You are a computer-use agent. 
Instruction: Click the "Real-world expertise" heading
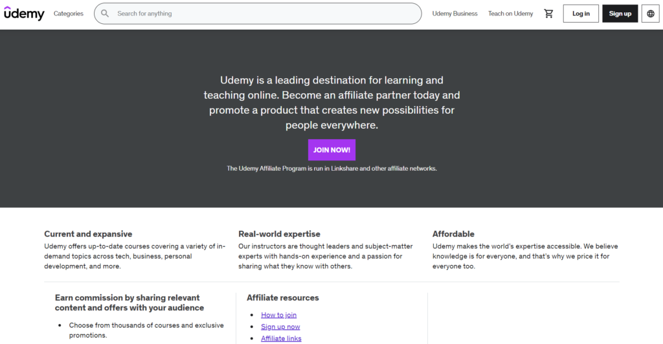279,234
